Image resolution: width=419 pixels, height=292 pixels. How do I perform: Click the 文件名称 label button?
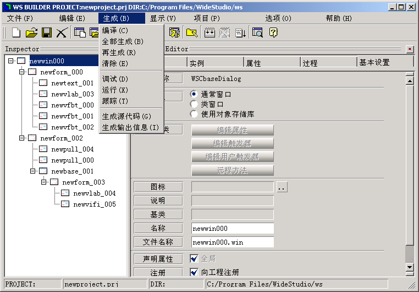click(x=158, y=242)
